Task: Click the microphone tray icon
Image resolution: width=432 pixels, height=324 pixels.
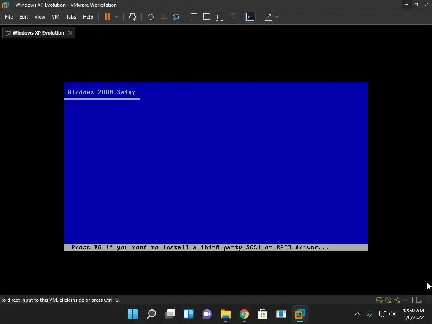Action: click(x=369, y=314)
